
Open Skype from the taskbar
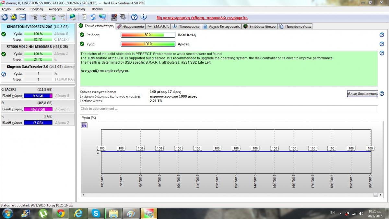[x=96, y=213]
